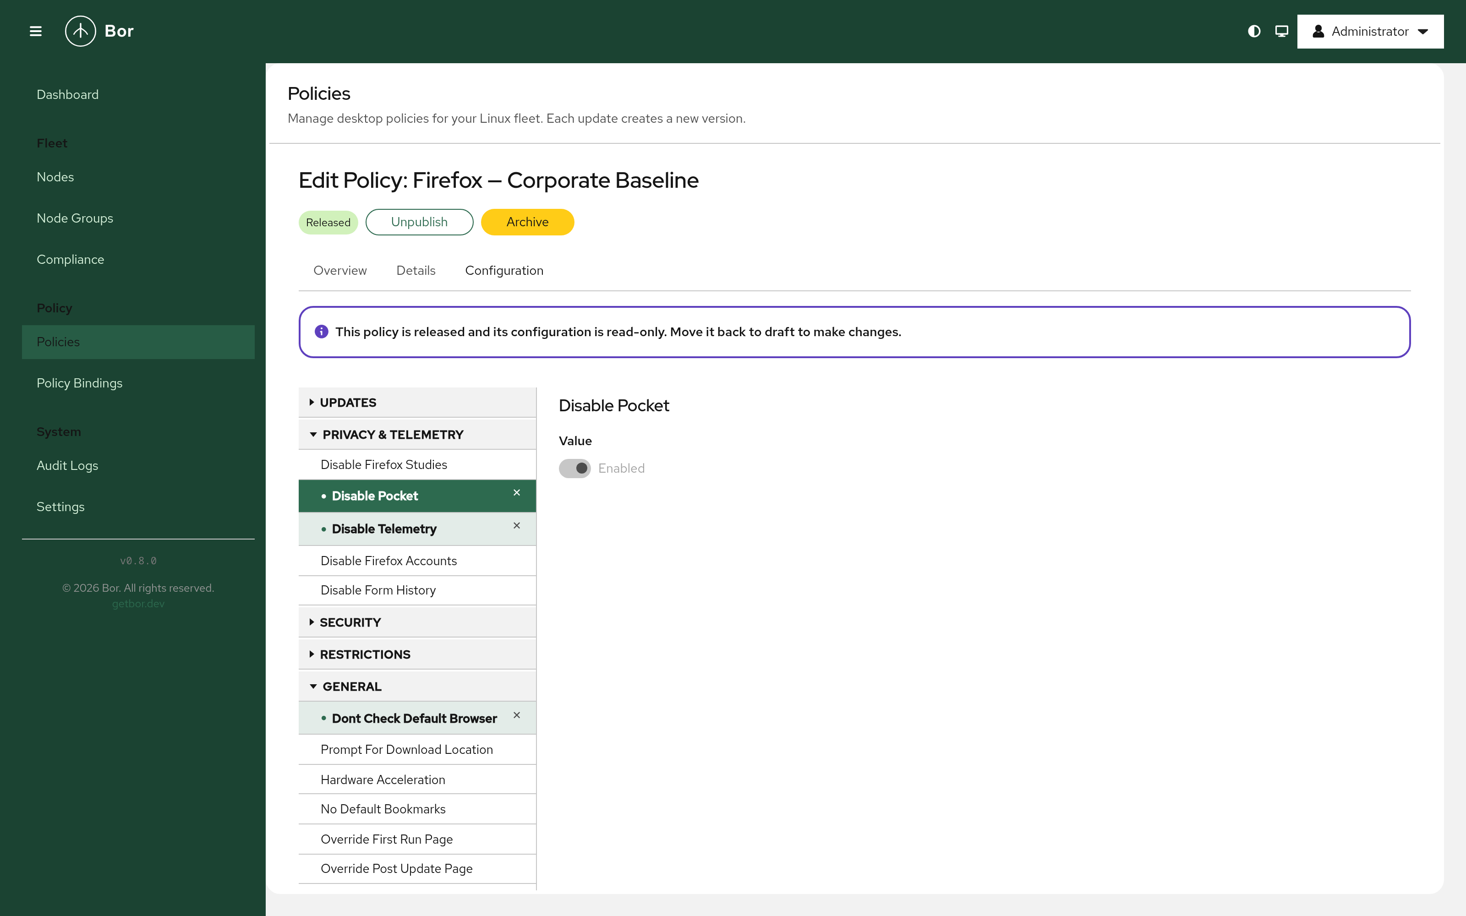Expand the SECURITY section
Image resolution: width=1466 pixels, height=916 pixels.
tap(417, 622)
